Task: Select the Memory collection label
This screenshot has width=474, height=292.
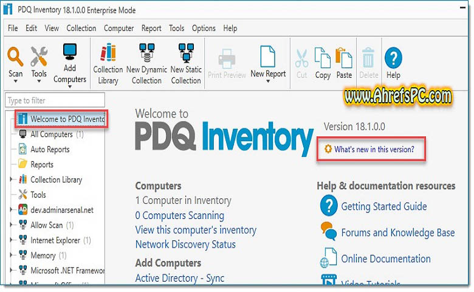Action: click(x=43, y=255)
